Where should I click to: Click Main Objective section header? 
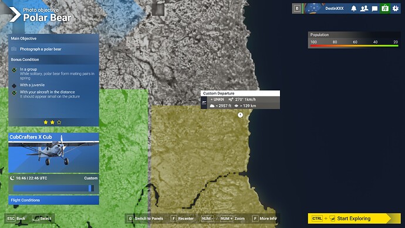[x=54, y=39]
